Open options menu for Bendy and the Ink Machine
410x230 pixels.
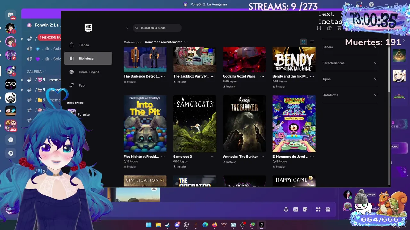click(312, 76)
